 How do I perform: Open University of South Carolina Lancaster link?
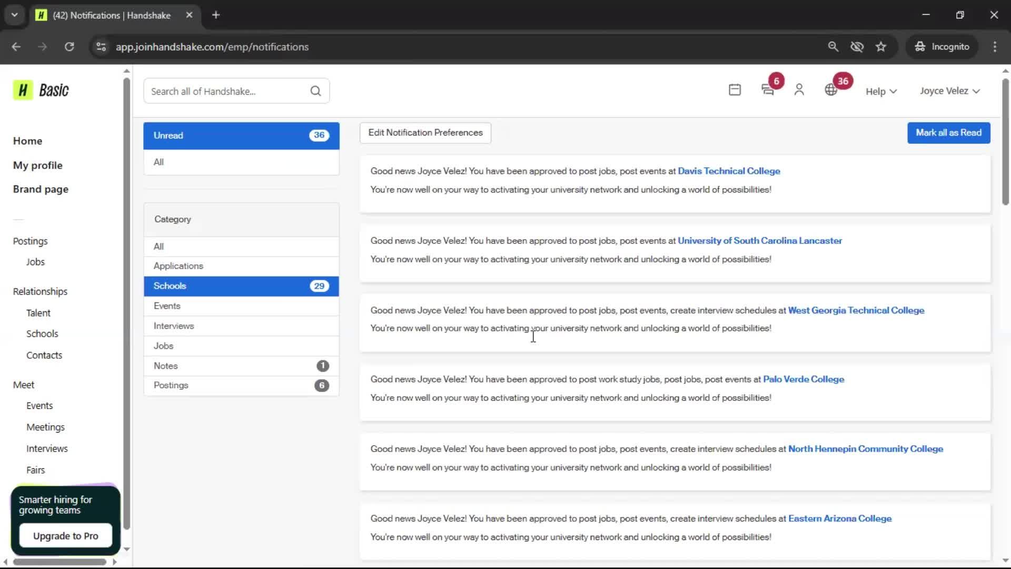760,240
